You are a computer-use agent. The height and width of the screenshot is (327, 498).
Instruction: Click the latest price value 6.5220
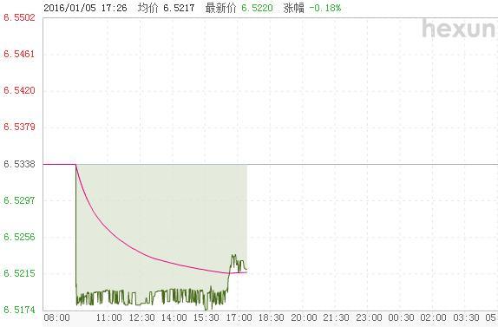click(257, 8)
